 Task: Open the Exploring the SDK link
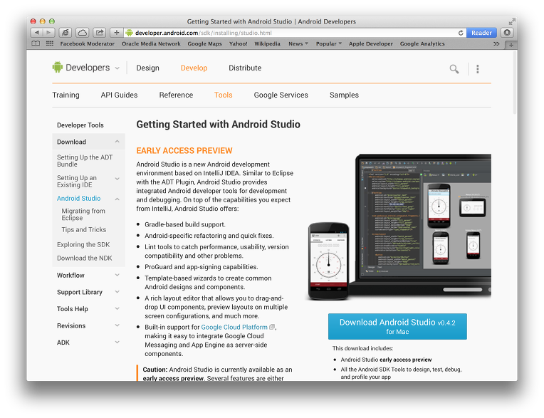pos(83,244)
